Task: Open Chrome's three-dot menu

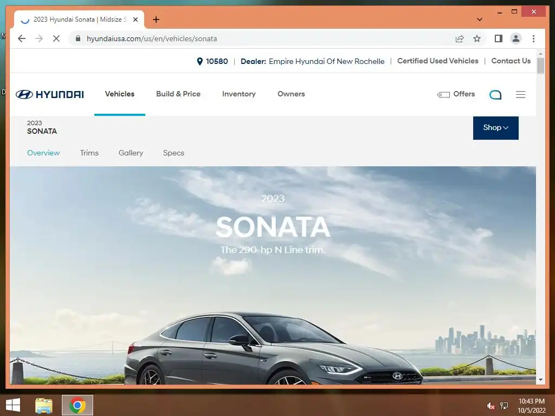Action: [x=533, y=38]
